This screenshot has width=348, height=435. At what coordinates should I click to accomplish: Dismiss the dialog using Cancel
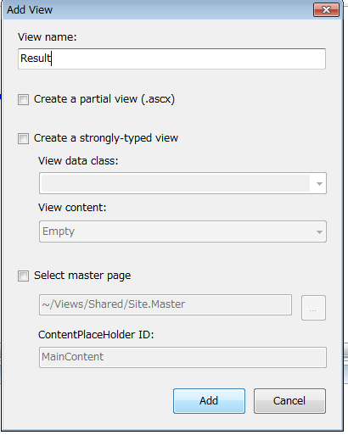(x=289, y=401)
